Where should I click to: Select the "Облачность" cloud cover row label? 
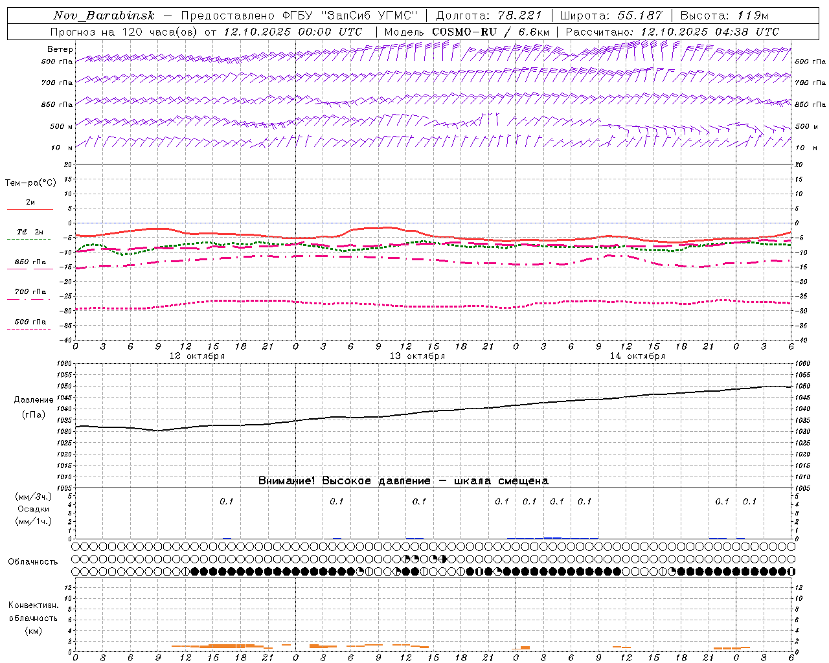click(33, 562)
